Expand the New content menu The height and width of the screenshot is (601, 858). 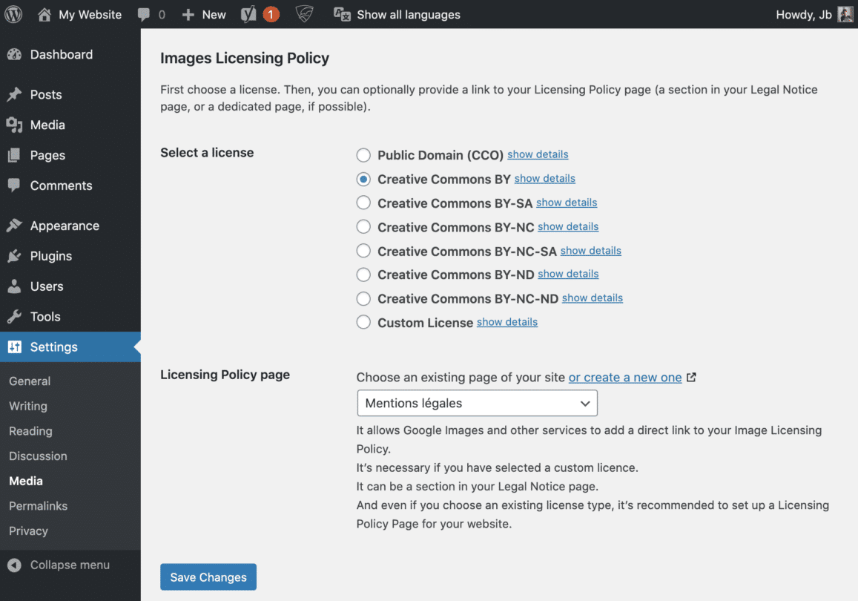pos(204,14)
